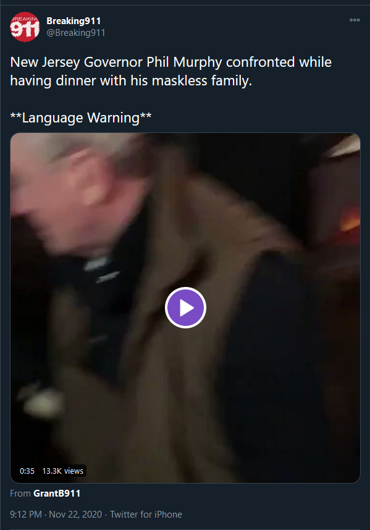Click the 13.3K views counter
The width and height of the screenshot is (370, 530).
pyautogui.click(x=63, y=471)
